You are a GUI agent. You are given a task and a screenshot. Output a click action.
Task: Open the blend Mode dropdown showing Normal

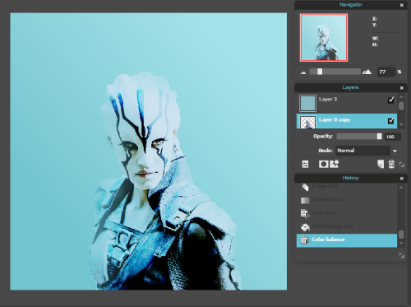[x=363, y=151]
